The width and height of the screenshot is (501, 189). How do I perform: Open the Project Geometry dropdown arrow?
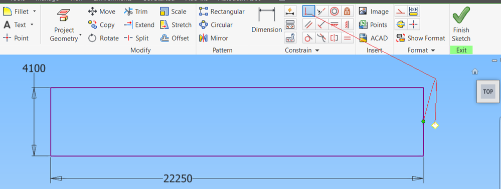[x=80, y=34]
